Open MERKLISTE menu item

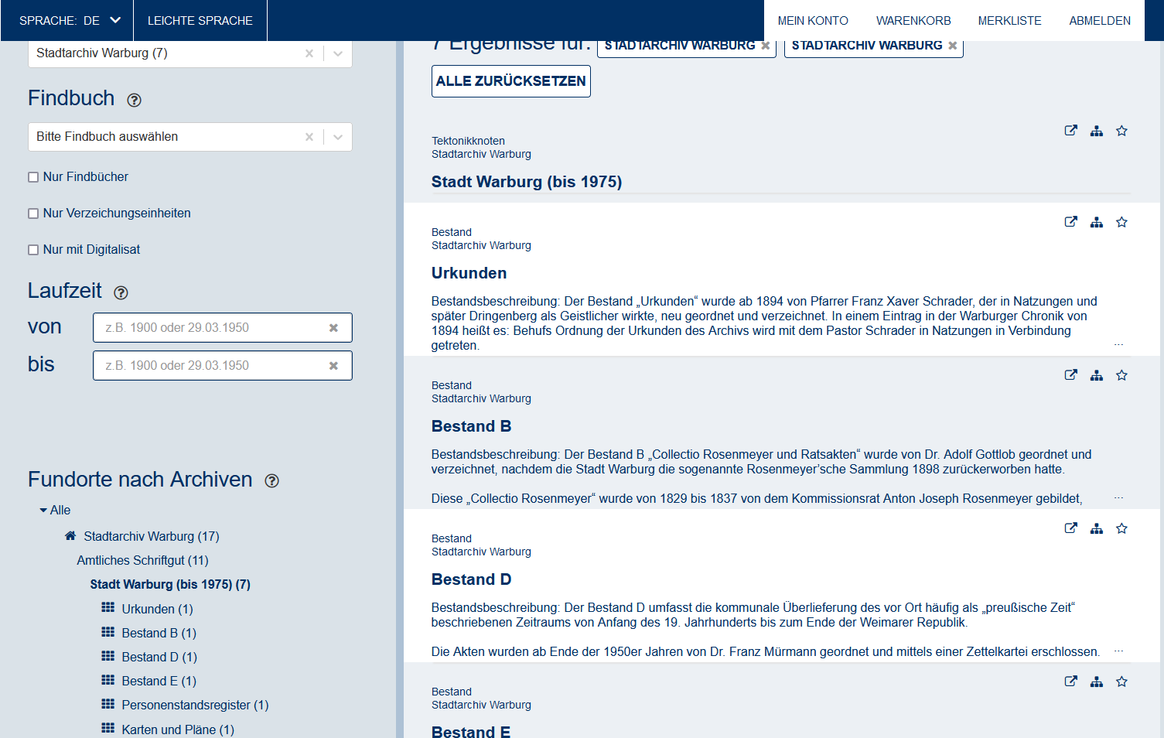[x=1009, y=21]
